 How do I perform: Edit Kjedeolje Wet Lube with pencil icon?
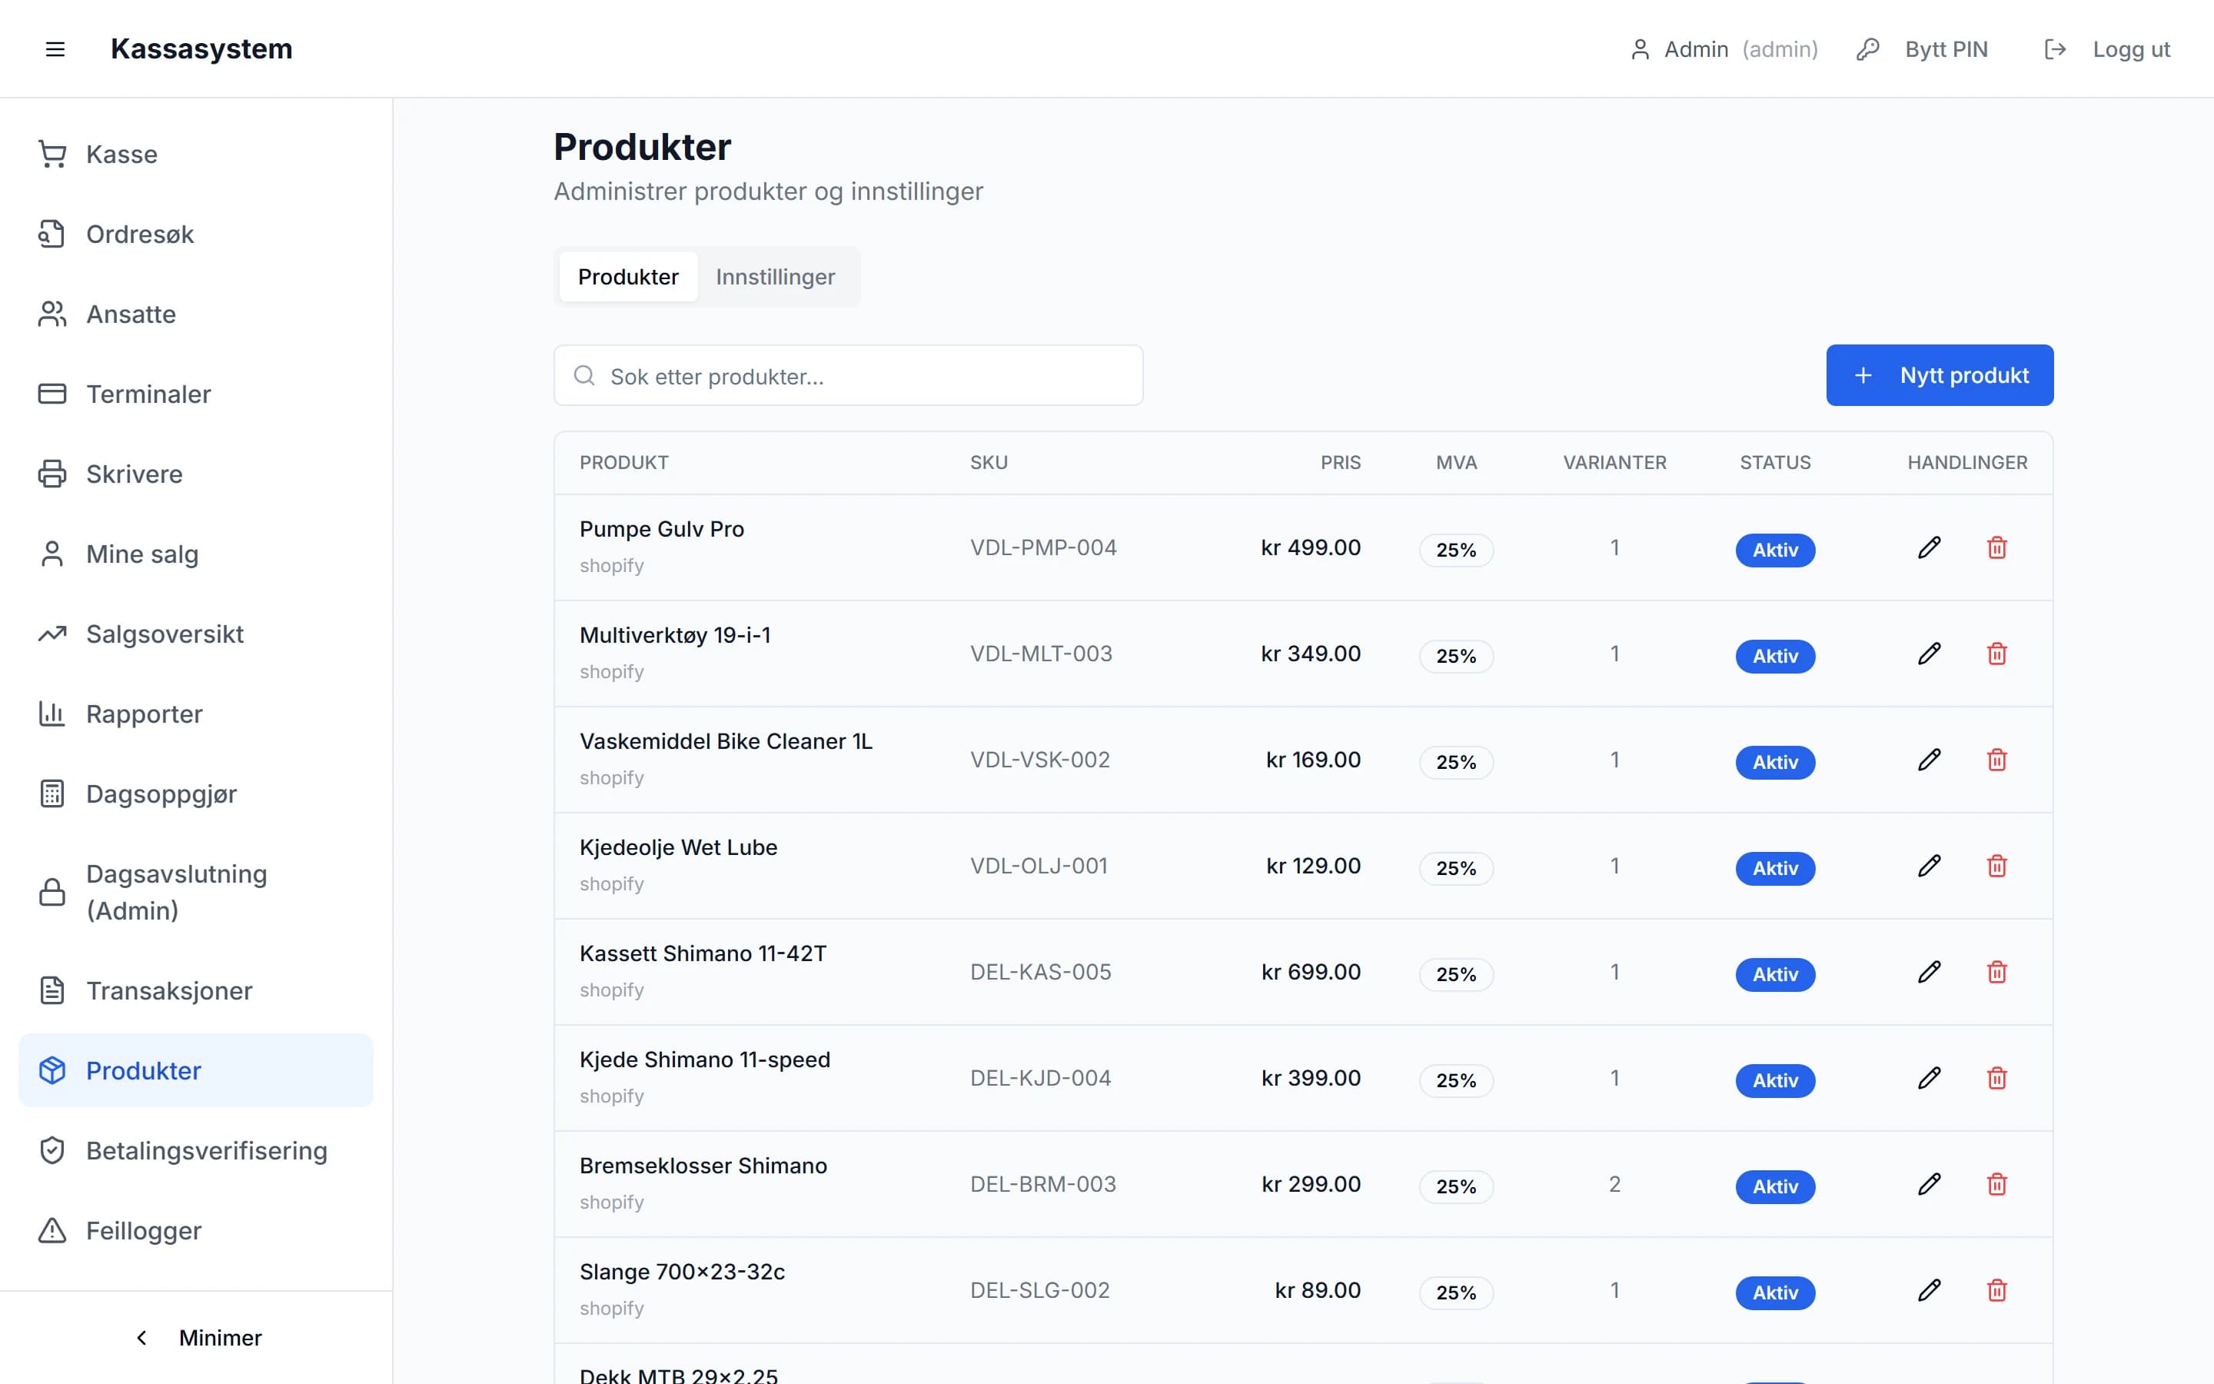pos(1930,866)
